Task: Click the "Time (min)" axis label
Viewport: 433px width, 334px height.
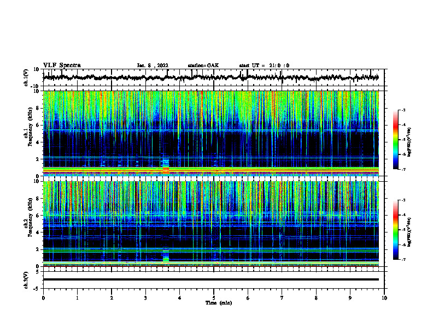Action: point(219,303)
